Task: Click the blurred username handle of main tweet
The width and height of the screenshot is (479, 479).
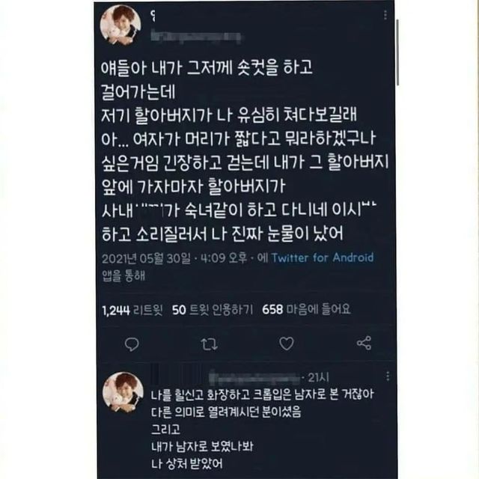Action: coord(198,37)
